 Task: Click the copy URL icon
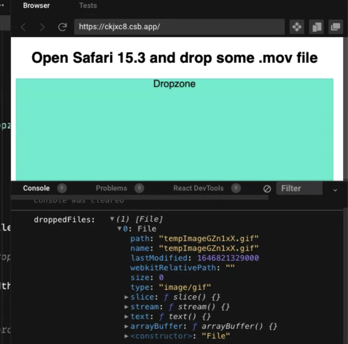[x=316, y=27]
